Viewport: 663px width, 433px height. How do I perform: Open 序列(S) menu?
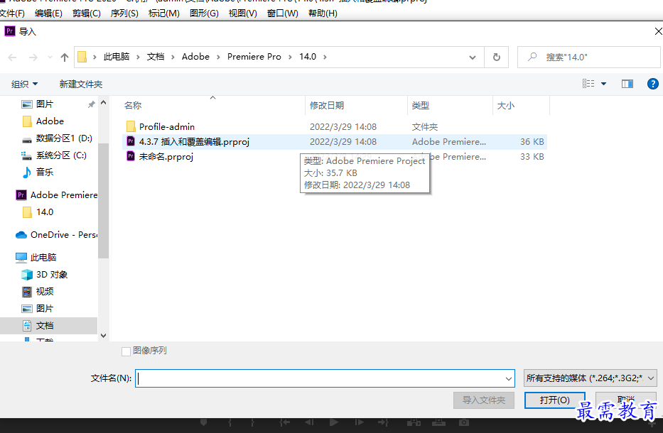pos(124,13)
